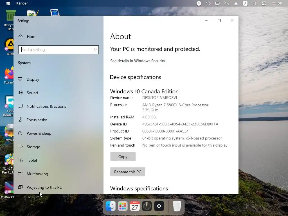Click 64-bit operating system text
Image resolution: width=288 pixels, height=216 pixels.
[x=182, y=138]
